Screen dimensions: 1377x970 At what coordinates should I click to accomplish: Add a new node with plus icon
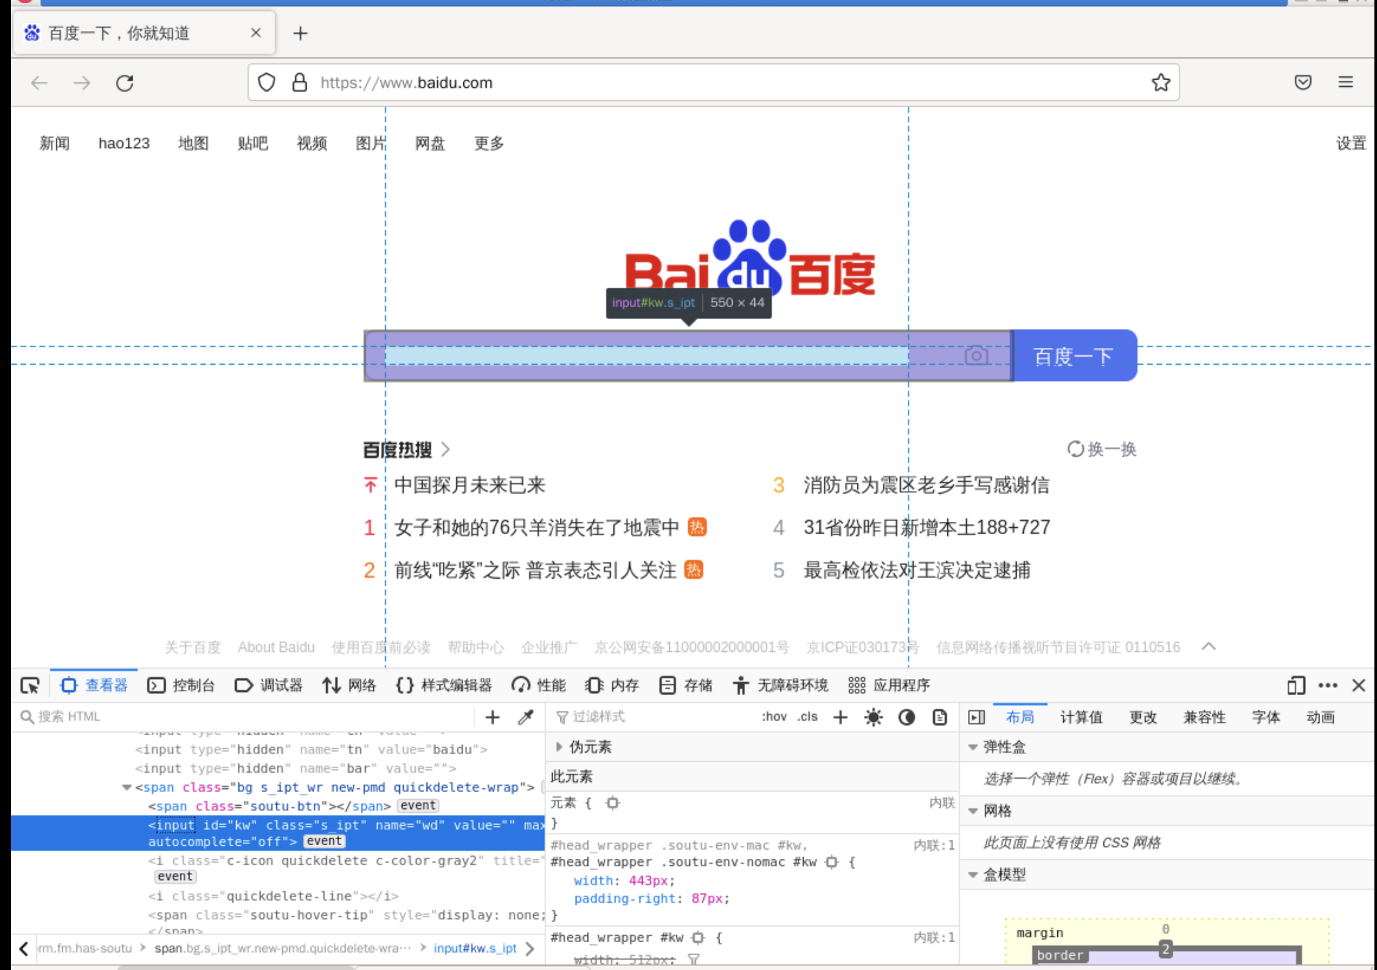coord(492,717)
